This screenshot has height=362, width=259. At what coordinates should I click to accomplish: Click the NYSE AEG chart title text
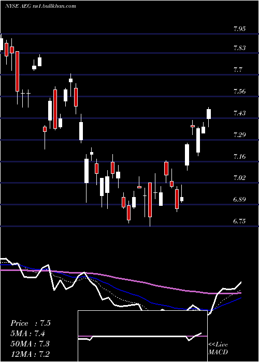tap(41, 6)
